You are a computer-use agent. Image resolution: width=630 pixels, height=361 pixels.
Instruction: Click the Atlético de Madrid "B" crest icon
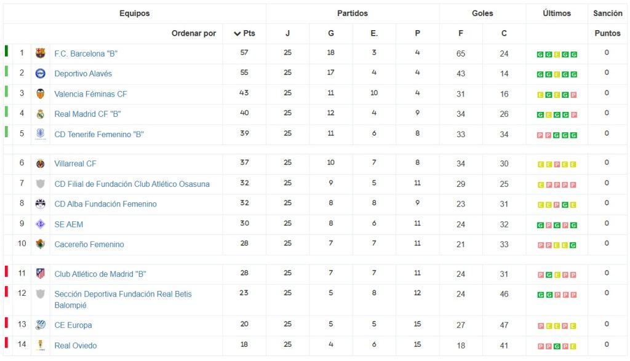[x=41, y=274]
